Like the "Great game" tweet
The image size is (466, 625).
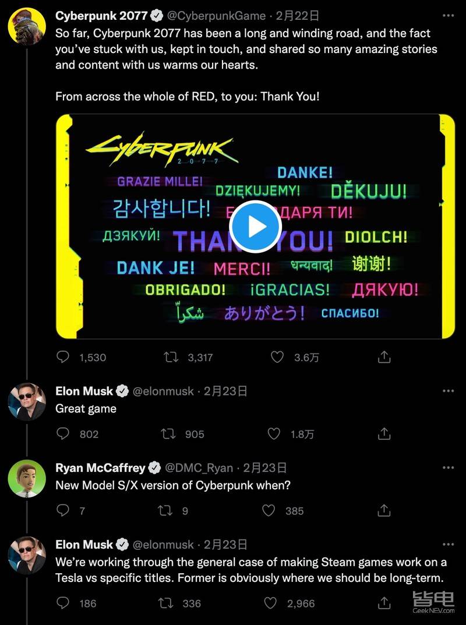pyautogui.click(x=274, y=433)
